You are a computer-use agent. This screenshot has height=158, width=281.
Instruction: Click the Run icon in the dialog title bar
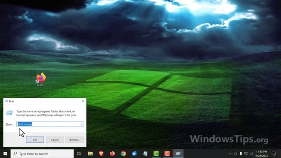pos(7,101)
